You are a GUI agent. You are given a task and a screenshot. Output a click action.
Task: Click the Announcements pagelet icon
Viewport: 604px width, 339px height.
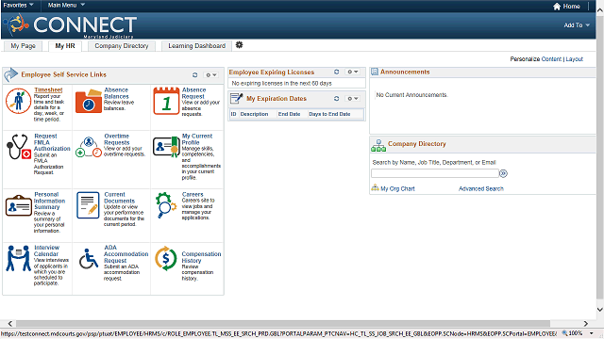click(375, 72)
